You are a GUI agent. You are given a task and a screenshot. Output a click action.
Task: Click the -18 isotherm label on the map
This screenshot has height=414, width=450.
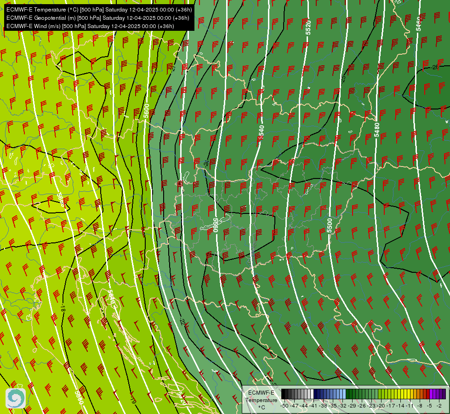click(63, 308)
